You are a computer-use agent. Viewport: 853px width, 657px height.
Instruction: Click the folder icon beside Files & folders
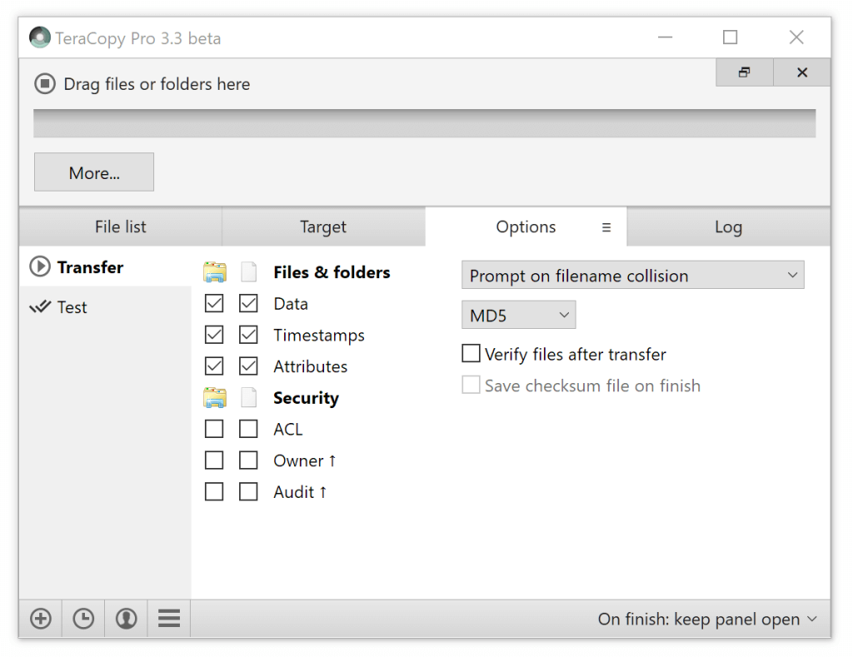coord(214,271)
